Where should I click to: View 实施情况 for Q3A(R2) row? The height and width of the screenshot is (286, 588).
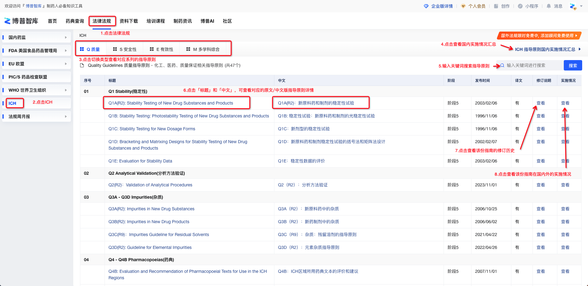coord(565,209)
